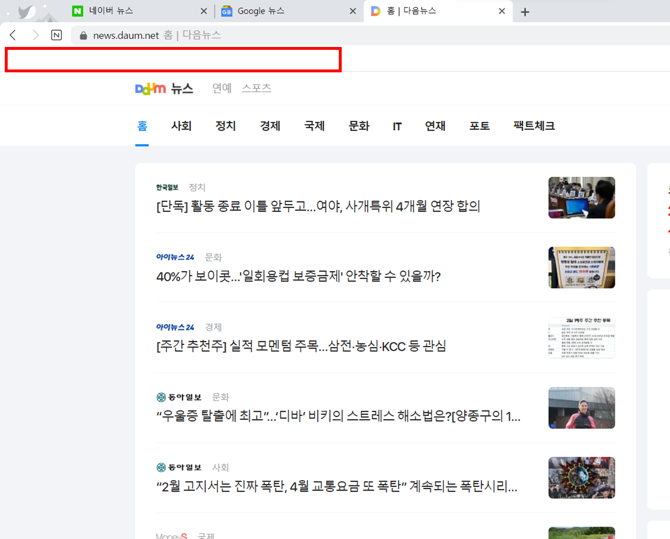Click the MoneyS publisher logo
The width and height of the screenshot is (670, 539).
(x=172, y=536)
